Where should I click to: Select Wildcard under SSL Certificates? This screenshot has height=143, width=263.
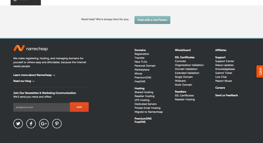[180, 81]
